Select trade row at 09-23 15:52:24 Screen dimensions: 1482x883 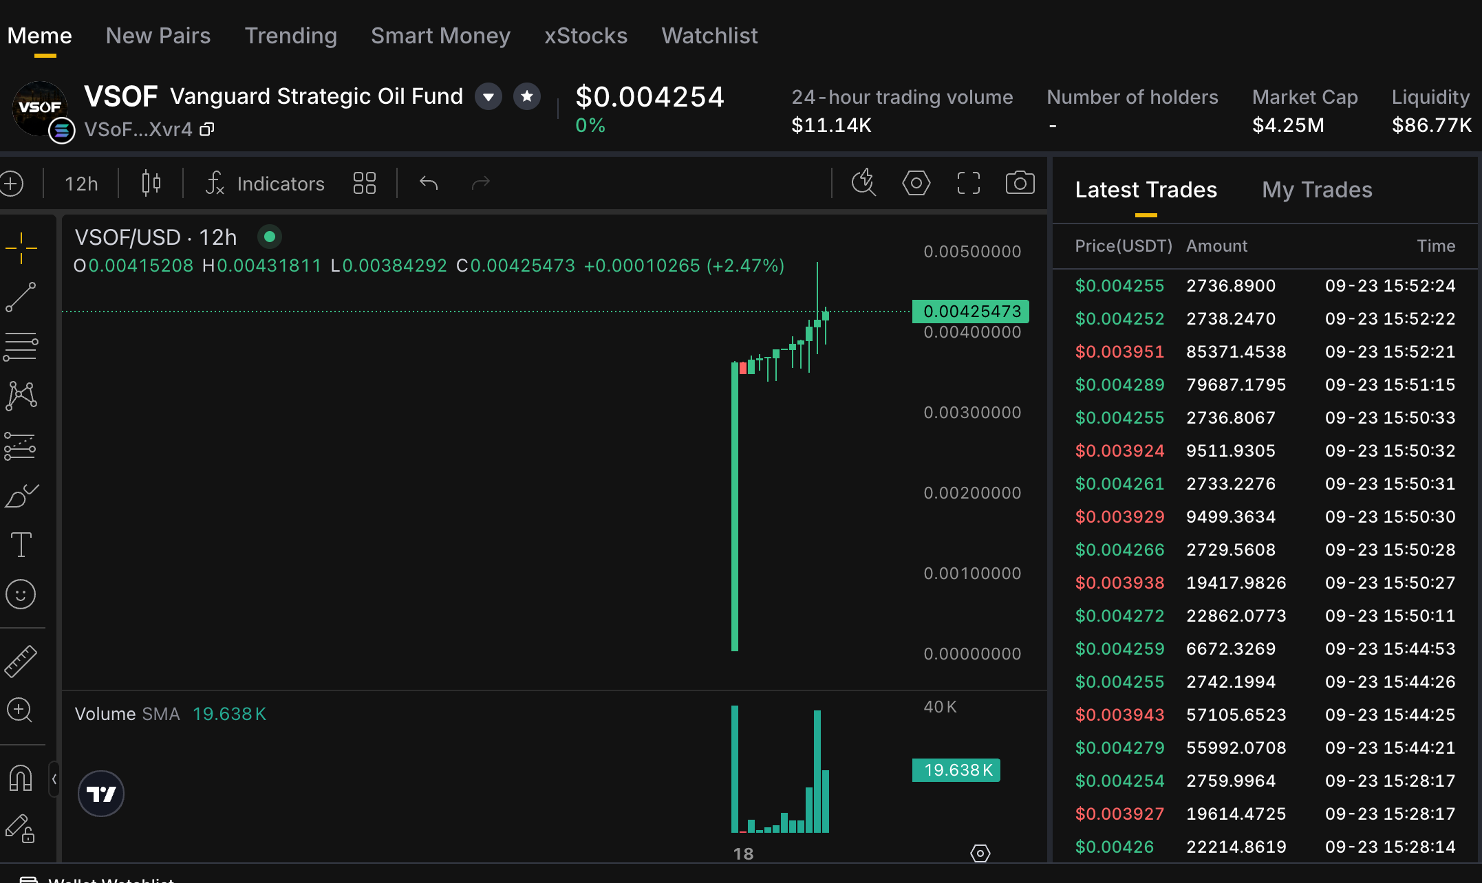(x=1265, y=286)
